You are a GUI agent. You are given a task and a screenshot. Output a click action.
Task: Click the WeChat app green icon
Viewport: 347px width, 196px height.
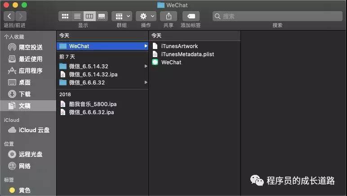point(155,62)
